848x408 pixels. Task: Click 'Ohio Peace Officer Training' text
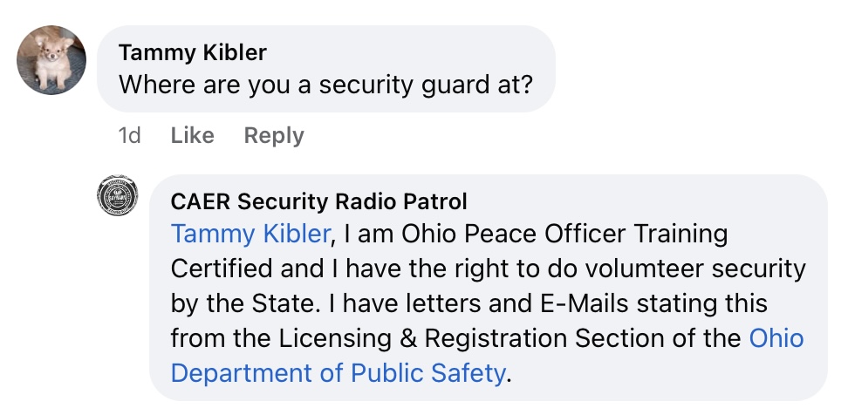(564, 235)
